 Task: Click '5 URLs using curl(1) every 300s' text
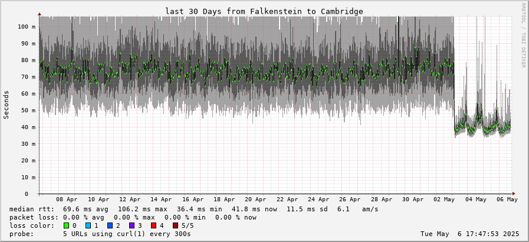(x=127, y=234)
